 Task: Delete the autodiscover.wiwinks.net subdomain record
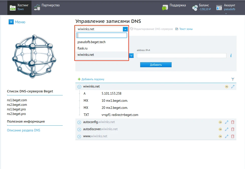[x=233, y=129]
